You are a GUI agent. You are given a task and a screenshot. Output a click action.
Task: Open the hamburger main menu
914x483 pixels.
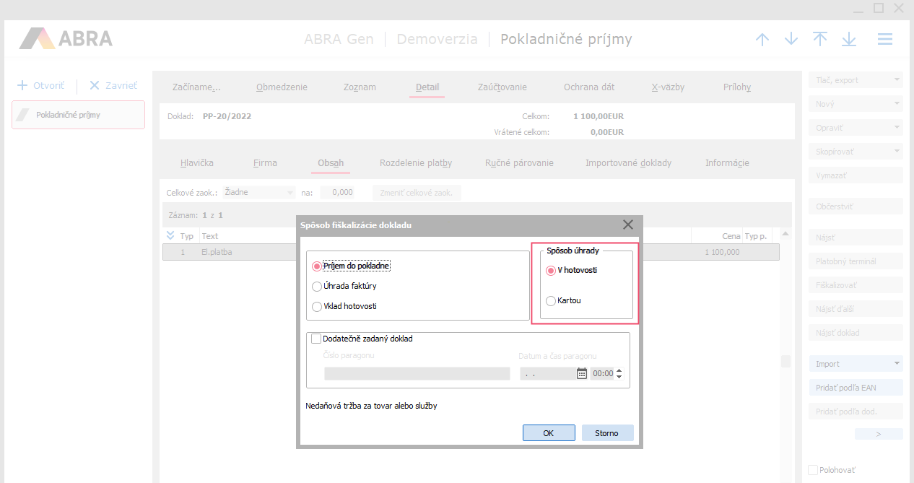tap(885, 40)
